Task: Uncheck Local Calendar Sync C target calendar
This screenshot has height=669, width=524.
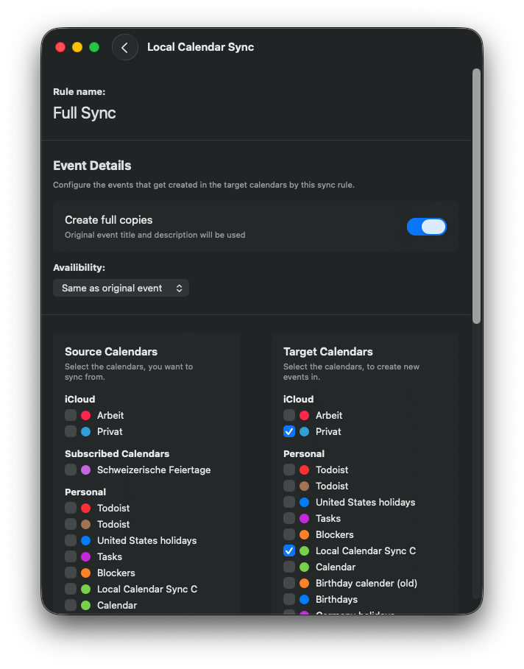Action: 288,551
